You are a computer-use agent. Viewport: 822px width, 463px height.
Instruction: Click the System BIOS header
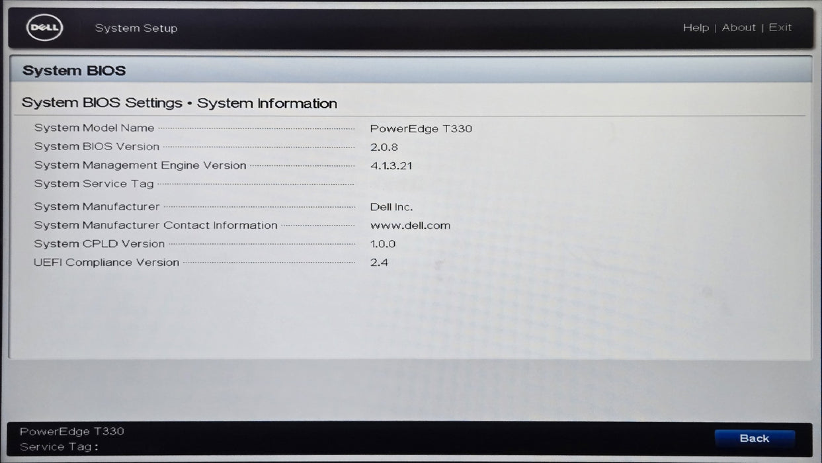pyautogui.click(x=74, y=71)
